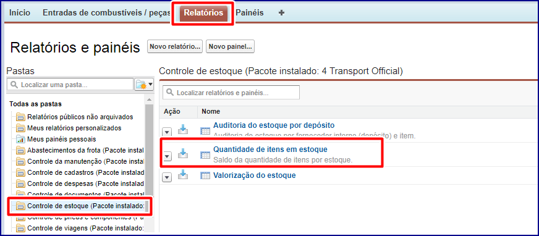Click the plus all-tabs icon
Viewport: 539px width, 236px height.
281,13
